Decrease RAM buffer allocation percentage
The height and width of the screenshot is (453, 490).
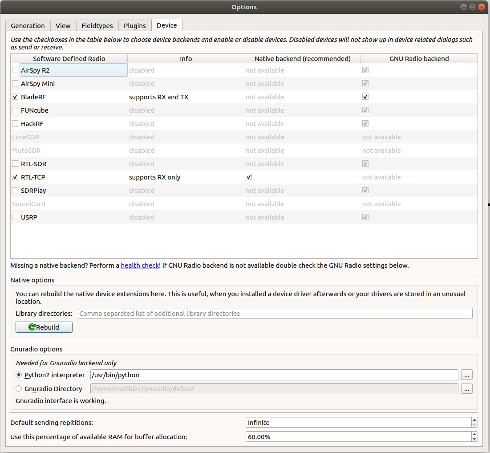tap(474, 439)
